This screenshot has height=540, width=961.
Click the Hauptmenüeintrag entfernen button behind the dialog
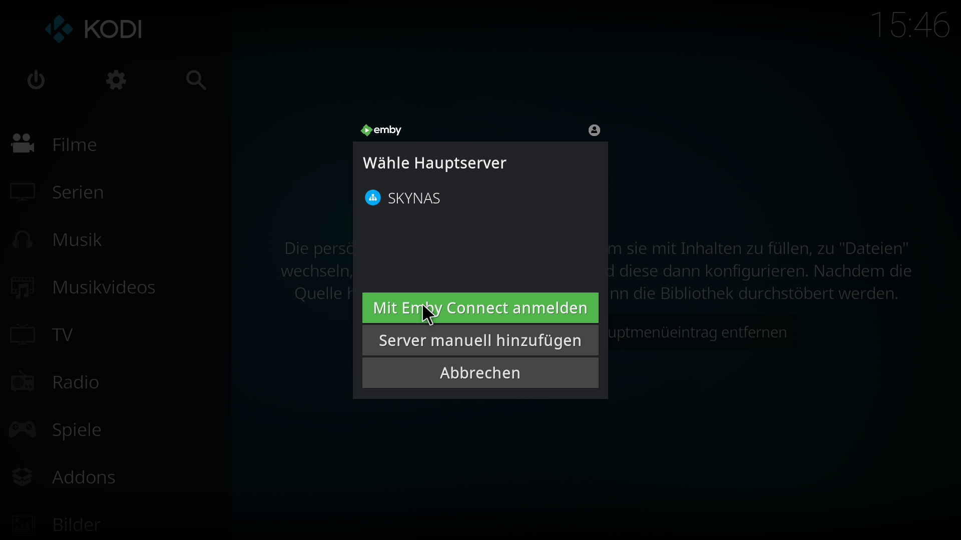(702, 332)
